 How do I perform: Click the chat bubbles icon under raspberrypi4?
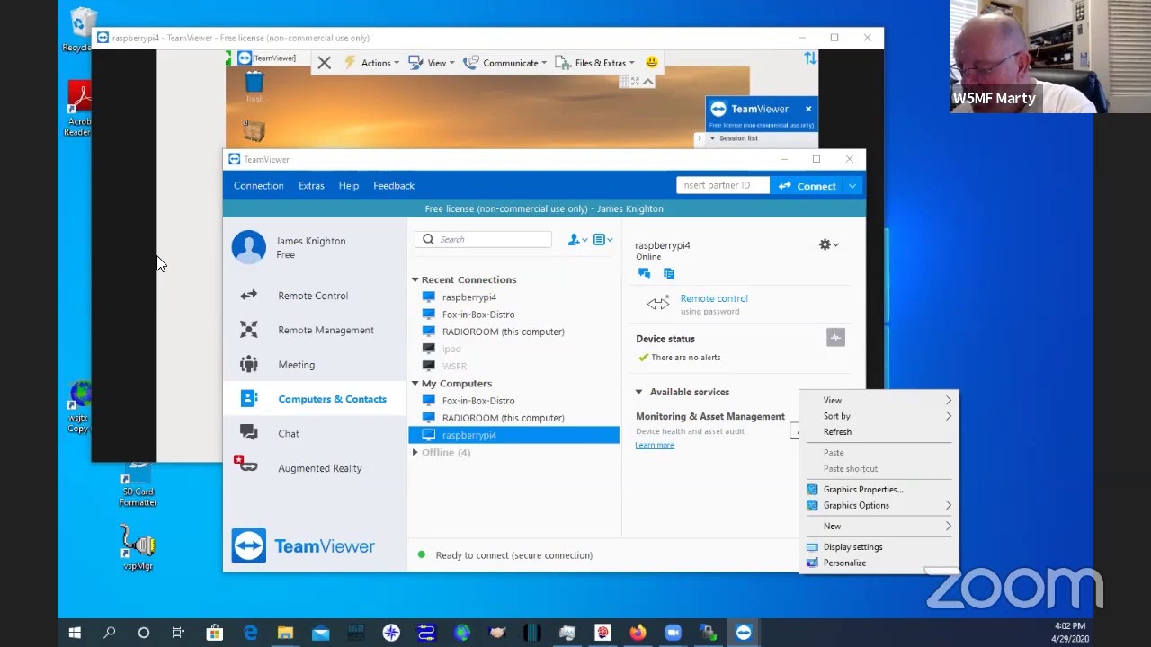644,273
